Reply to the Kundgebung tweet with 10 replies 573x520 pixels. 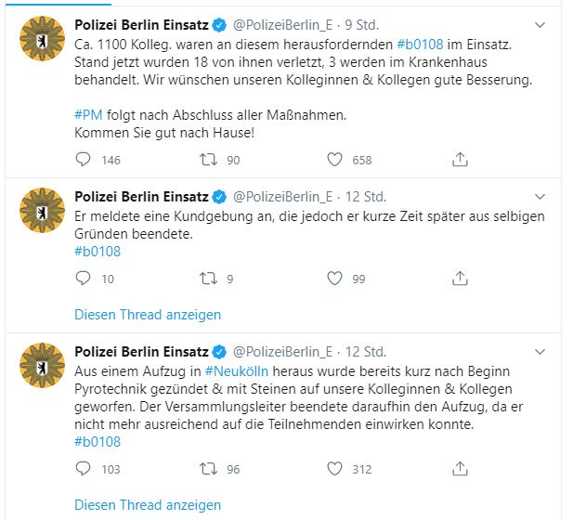coord(84,279)
